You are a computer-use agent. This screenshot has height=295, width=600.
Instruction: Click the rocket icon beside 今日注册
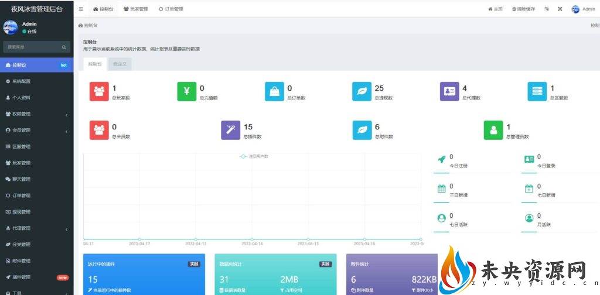click(x=441, y=159)
